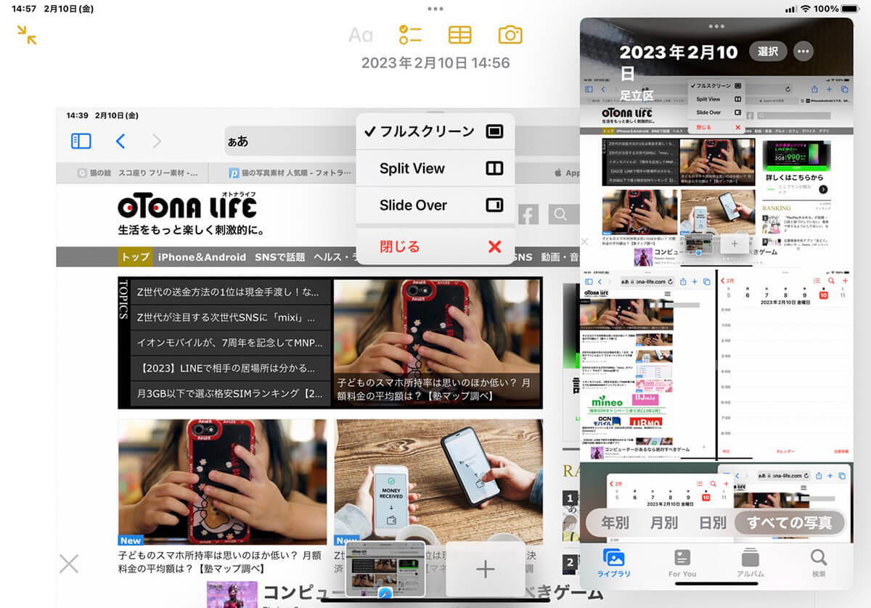
Task: Open the For You tab in Photos
Action: click(x=682, y=563)
